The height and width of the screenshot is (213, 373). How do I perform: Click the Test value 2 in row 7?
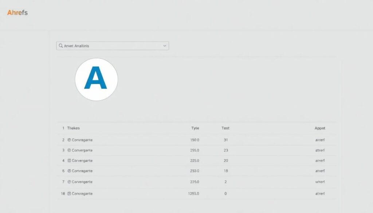tap(225, 182)
